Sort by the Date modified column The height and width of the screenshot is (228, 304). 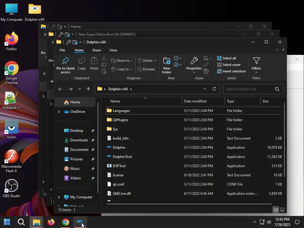pos(203,101)
